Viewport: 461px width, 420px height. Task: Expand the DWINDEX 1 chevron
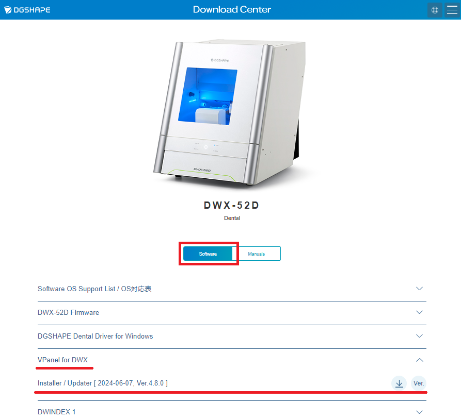click(x=420, y=412)
